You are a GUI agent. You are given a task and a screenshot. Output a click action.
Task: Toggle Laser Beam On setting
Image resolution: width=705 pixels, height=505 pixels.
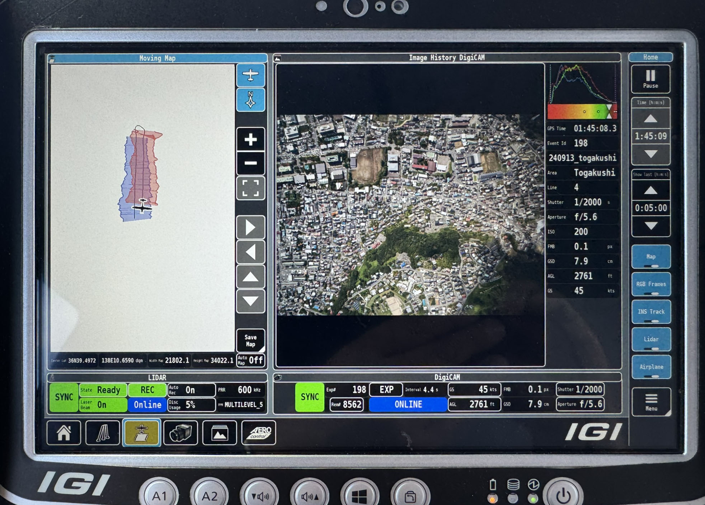click(x=103, y=405)
